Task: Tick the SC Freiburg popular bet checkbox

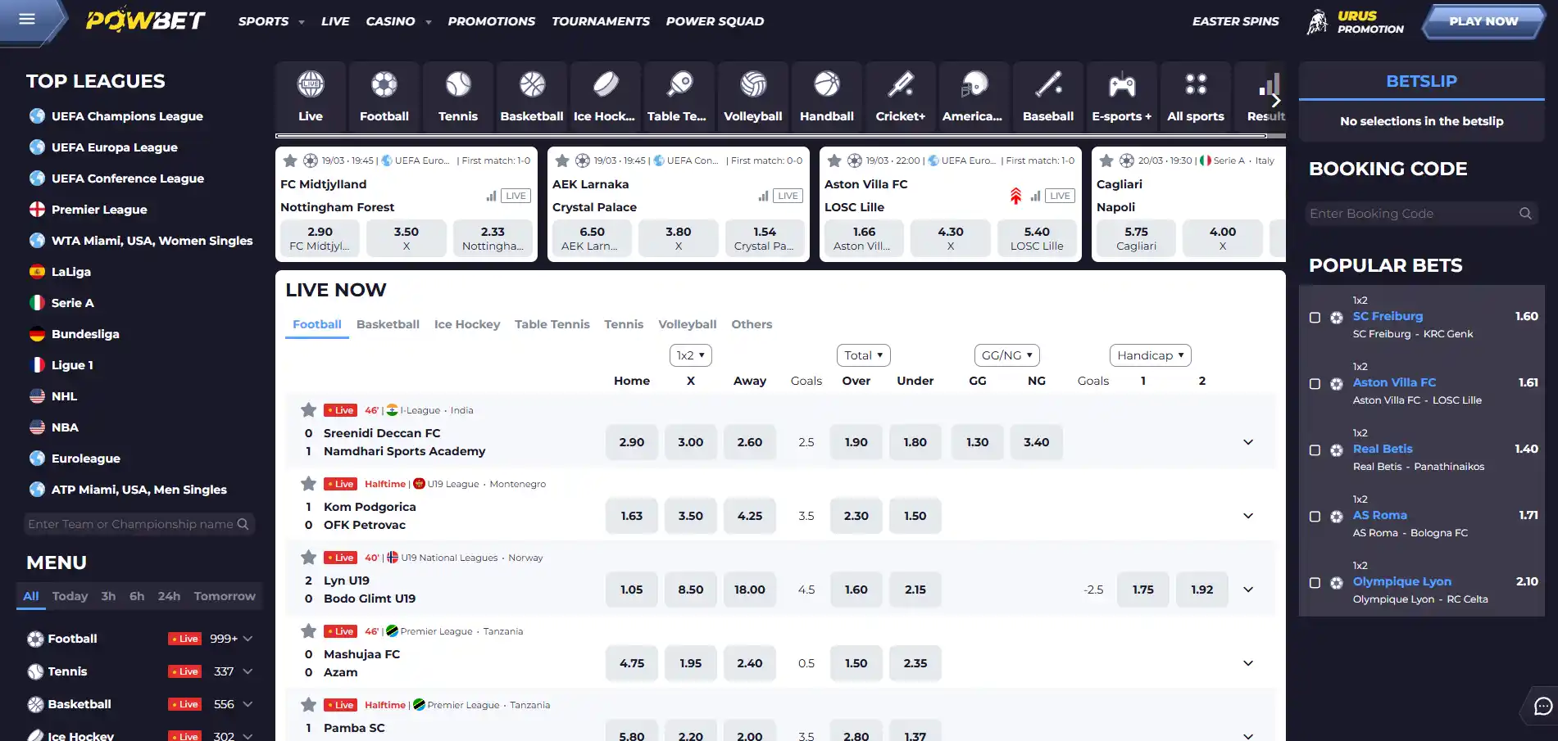Action: click(x=1315, y=318)
